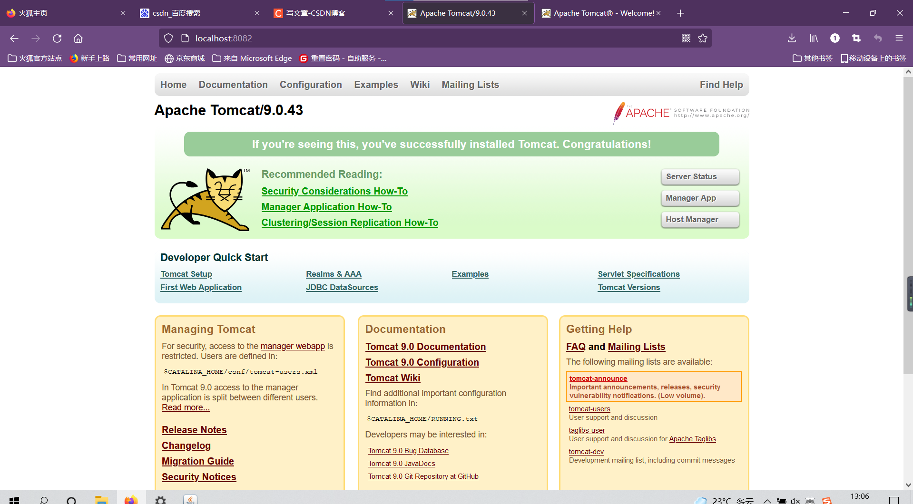Image resolution: width=913 pixels, height=504 pixels.
Task: Open 火狐官方站点 bookmark folder
Action: click(x=35, y=58)
